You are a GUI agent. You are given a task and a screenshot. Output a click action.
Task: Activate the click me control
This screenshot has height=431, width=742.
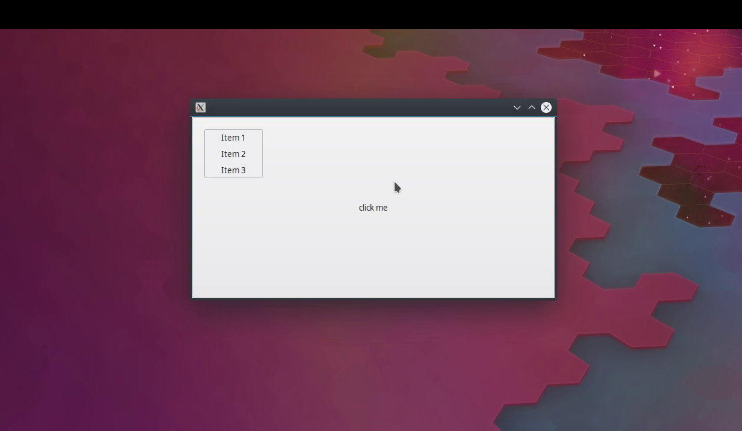pos(373,207)
